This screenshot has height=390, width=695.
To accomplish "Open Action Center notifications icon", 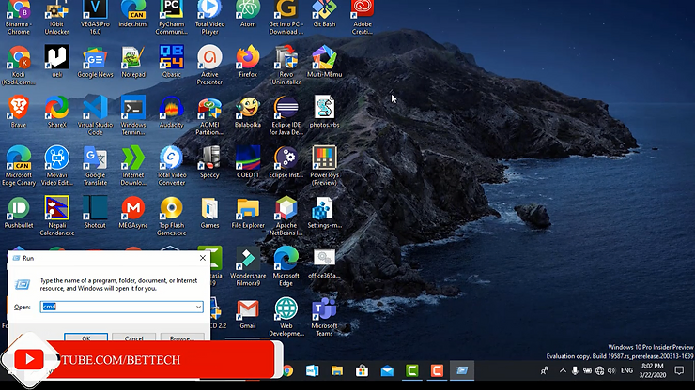I will [x=679, y=370].
